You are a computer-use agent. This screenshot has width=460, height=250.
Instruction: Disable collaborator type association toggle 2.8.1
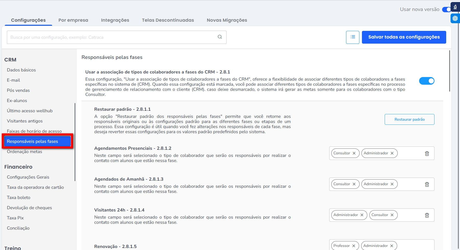(427, 81)
